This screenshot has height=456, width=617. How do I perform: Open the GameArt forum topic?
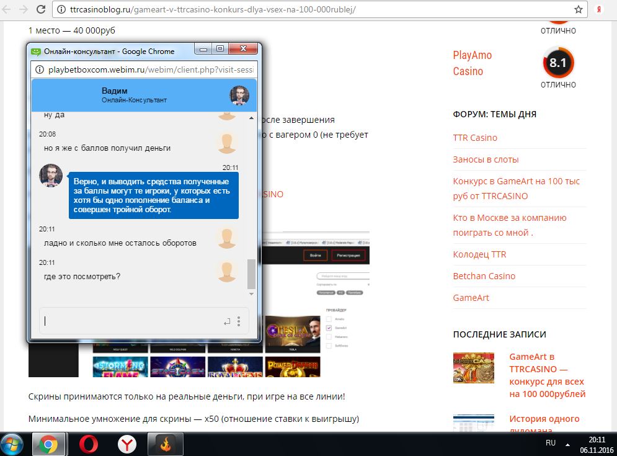point(471,298)
